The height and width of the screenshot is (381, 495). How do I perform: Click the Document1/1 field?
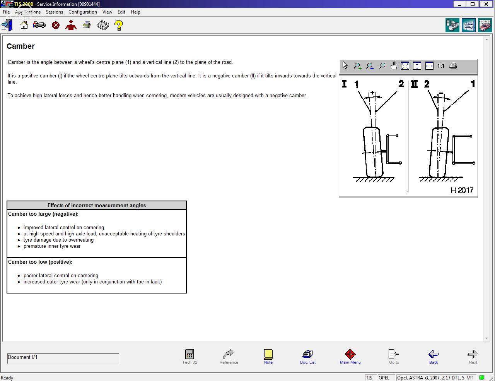(63, 358)
